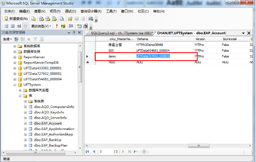Select the dbo.AQD_KeysInfo table

[49, 112]
